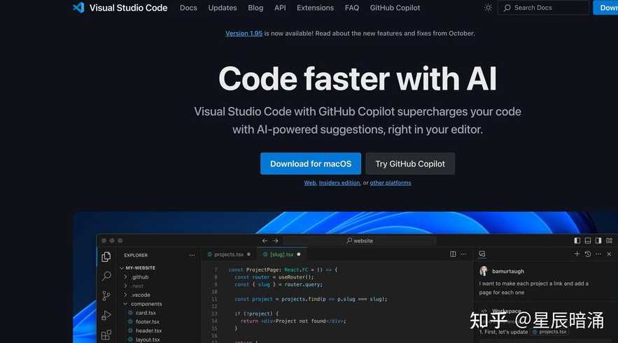
Task: Open the other platforms link
Action: [391, 183]
